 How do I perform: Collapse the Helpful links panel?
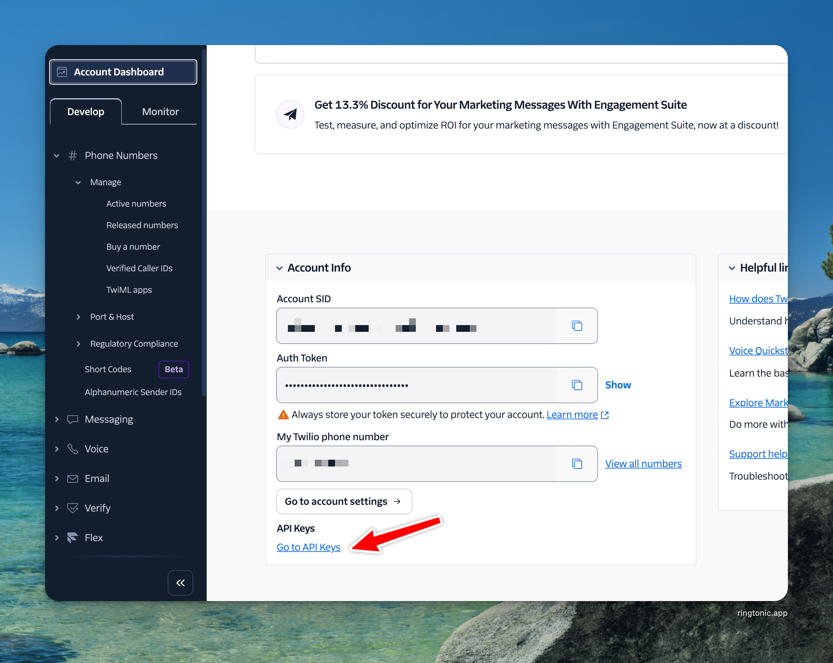732,268
